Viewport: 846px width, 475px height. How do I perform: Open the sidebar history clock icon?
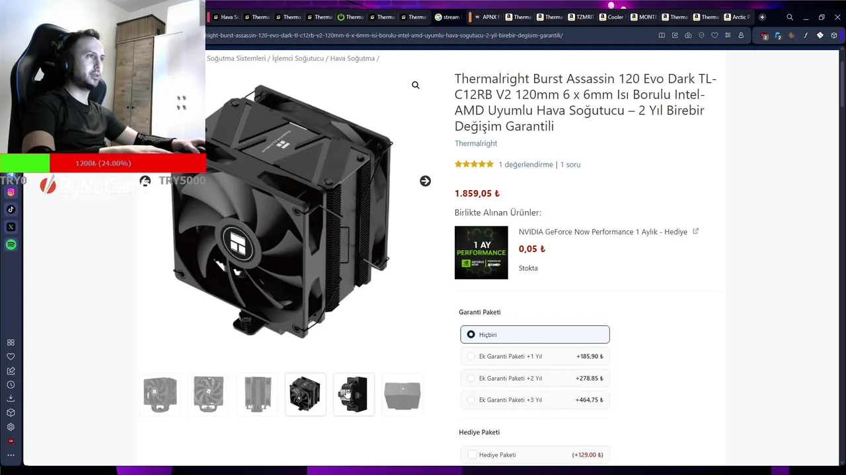tap(11, 385)
